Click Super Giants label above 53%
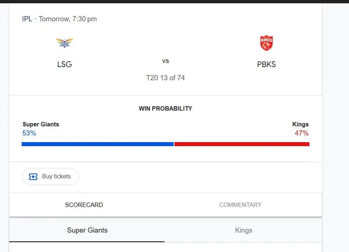349x252 pixels. click(x=41, y=124)
